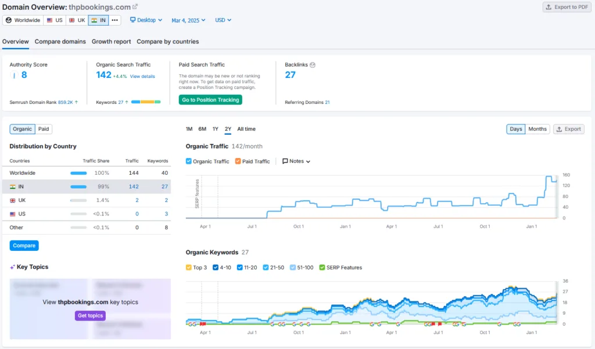Open the three-dots more countries menu
Image resolution: width=595 pixels, height=349 pixels.
coord(114,20)
